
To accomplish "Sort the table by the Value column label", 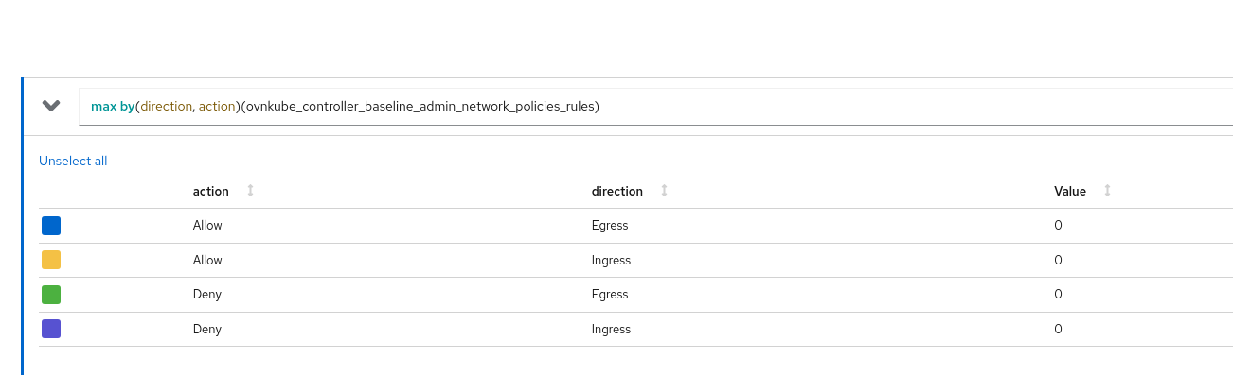I will [1070, 191].
